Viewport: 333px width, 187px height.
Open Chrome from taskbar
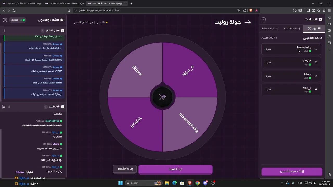(x=197, y=183)
